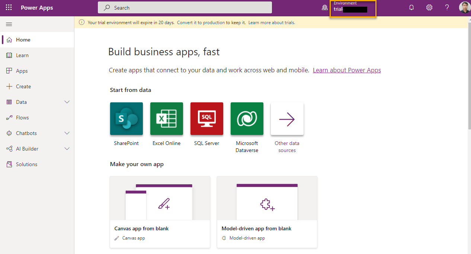Viewport: 471px width, 254px height.
Task: Collapse the left navigation hamburger menu
Action: pos(9,24)
